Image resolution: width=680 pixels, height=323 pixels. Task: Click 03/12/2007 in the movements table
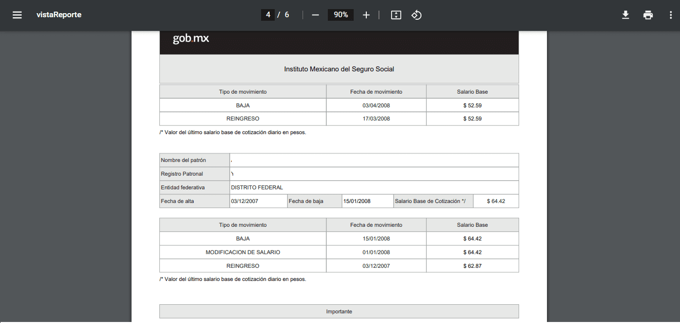click(376, 266)
